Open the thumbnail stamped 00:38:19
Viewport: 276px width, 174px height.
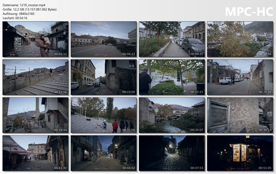click(x=240, y=115)
